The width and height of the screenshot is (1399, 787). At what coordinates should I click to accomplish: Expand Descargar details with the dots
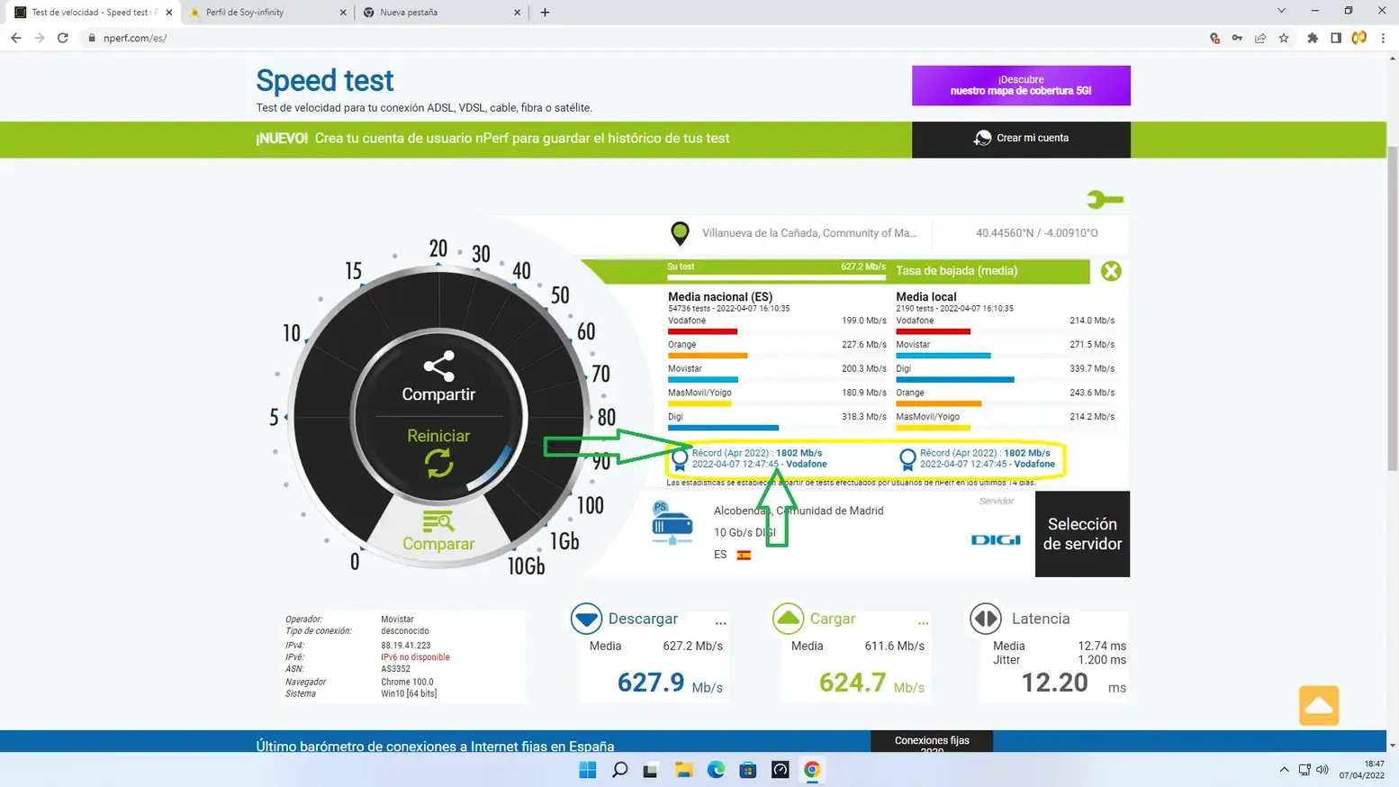720,621
